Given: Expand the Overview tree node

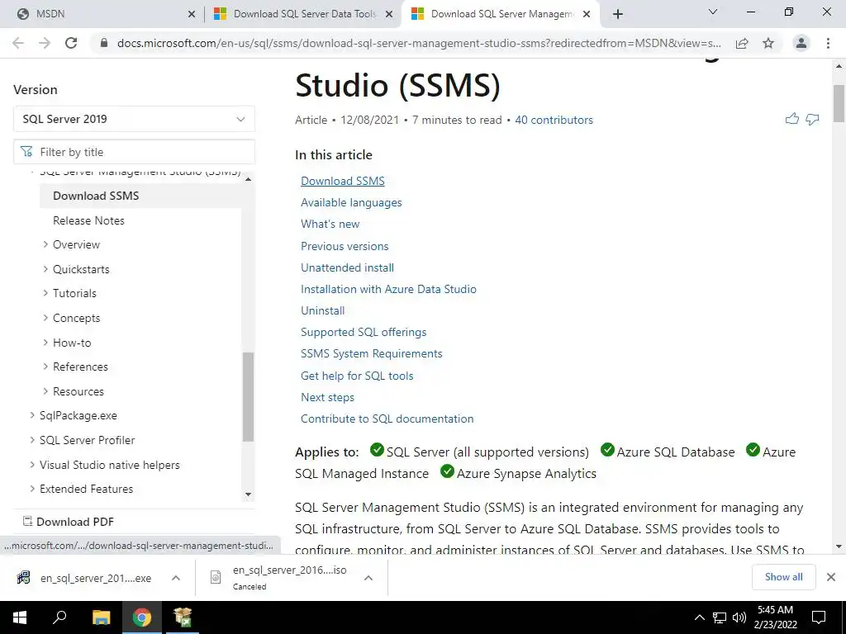Looking at the screenshot, I should [45, 244].
